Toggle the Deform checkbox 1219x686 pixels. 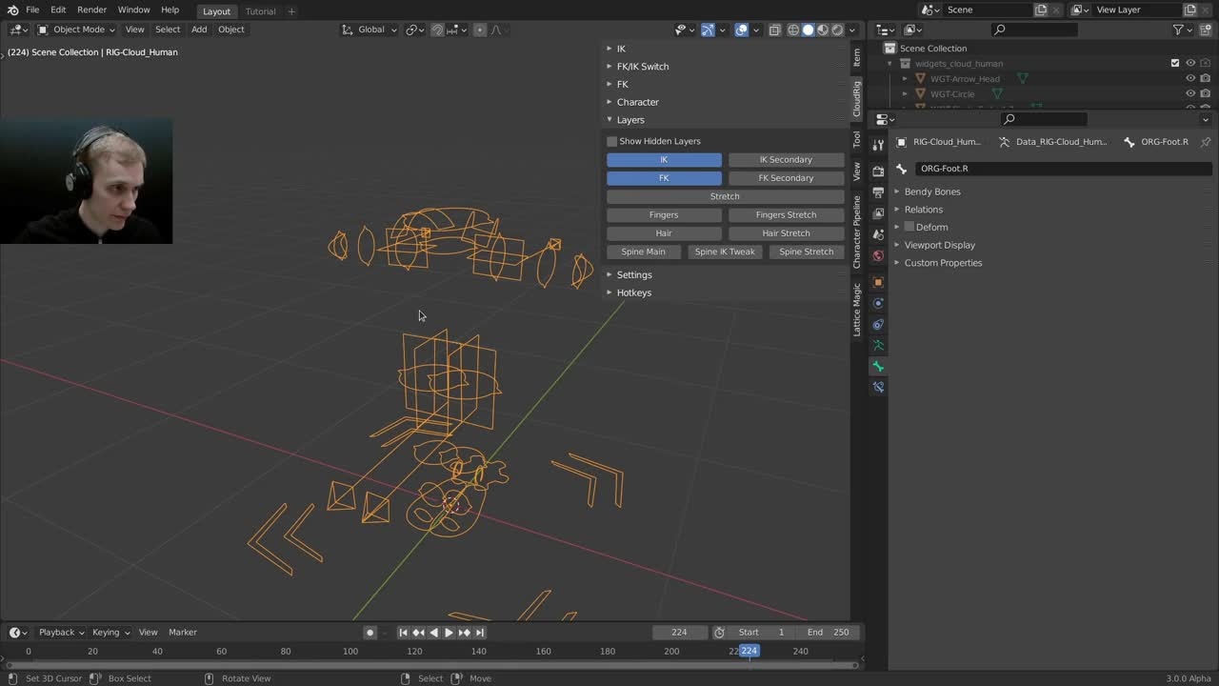909,227
